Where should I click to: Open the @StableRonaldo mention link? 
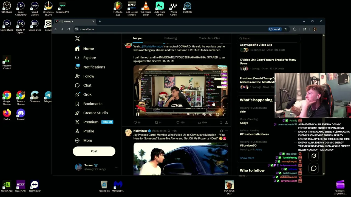click(x=152, y=47)
